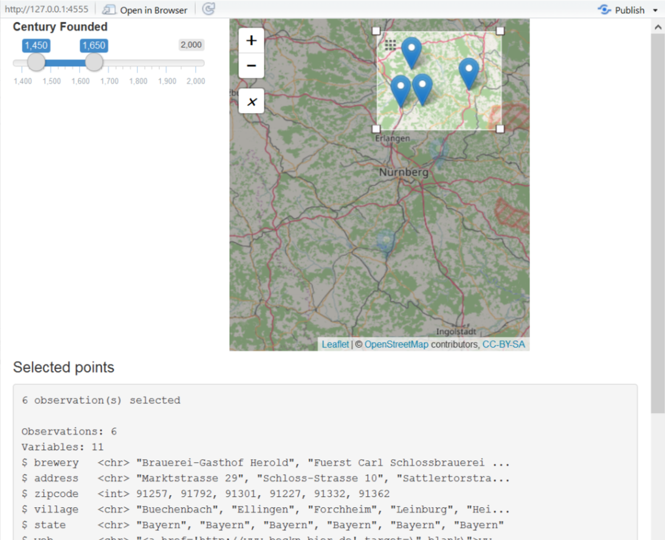Click the blue Publish eye icon
The image size is (665, 540).
point(604,10)
